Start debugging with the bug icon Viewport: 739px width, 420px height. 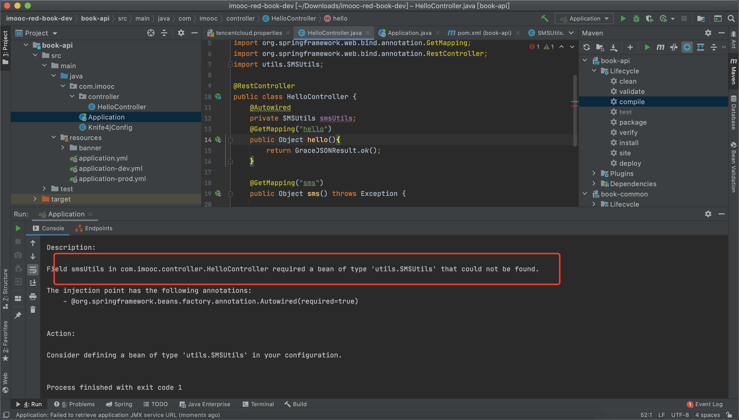636,18
